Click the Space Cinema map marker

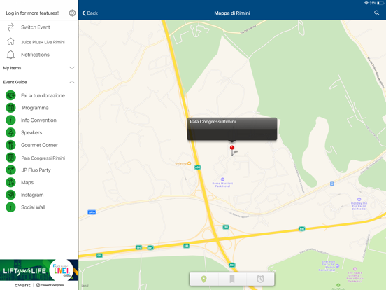tap(355, 269)
